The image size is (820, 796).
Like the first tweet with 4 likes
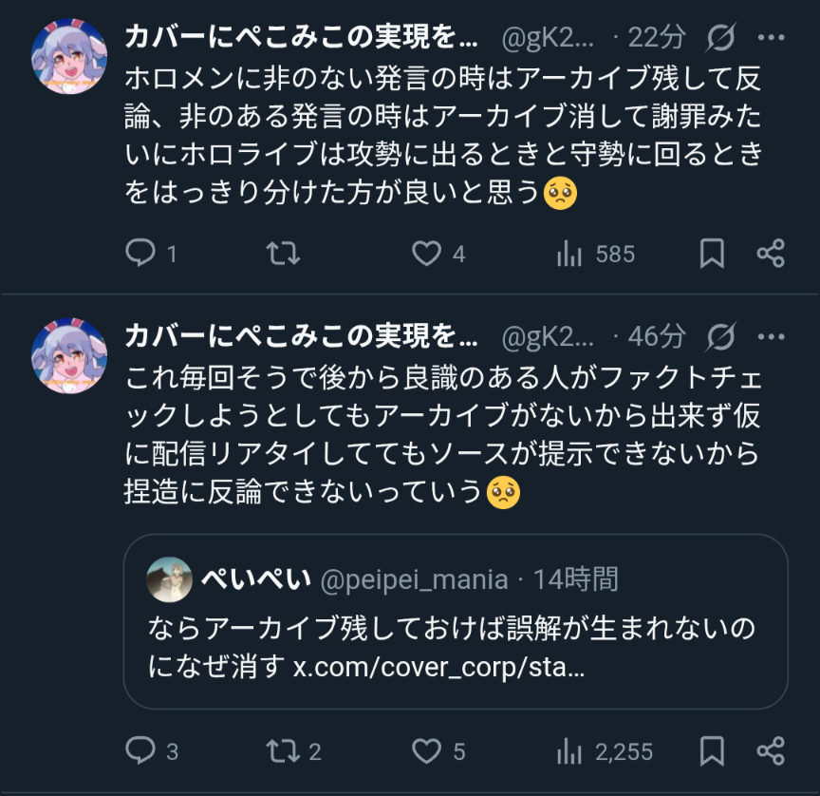tap(427, 254)
